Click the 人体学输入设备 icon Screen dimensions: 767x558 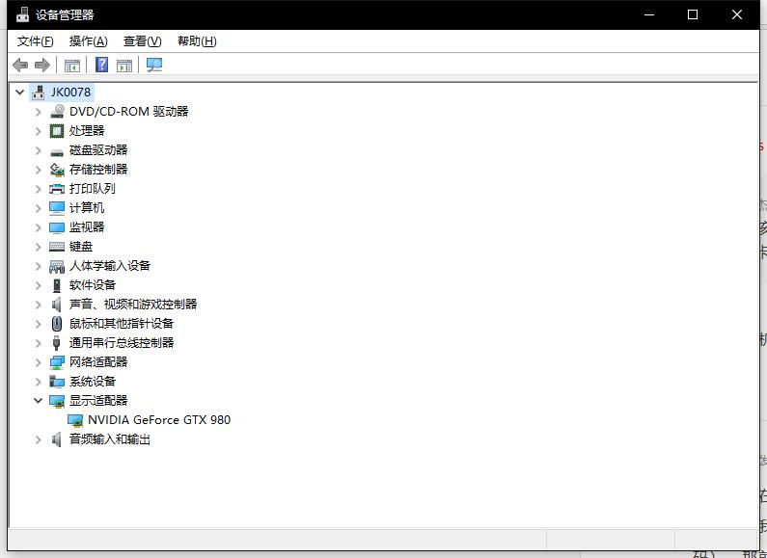[x=57, y=266]
